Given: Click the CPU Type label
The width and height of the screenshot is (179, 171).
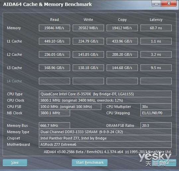Looking at the screenshot, I should coord(15,94).
